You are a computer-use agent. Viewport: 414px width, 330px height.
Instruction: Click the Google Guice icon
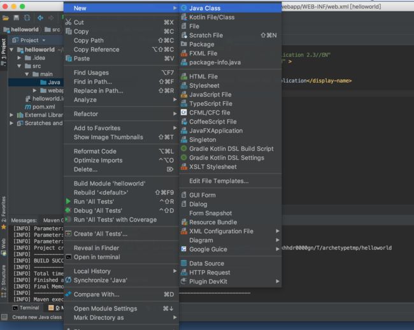click(184, 249)
